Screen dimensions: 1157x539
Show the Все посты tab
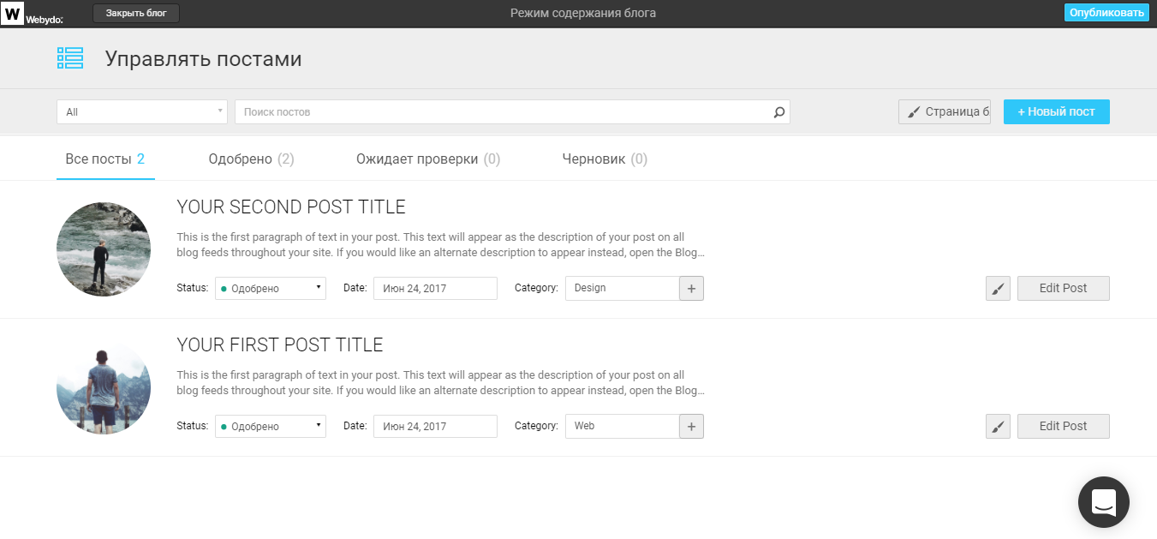[104, 159]
